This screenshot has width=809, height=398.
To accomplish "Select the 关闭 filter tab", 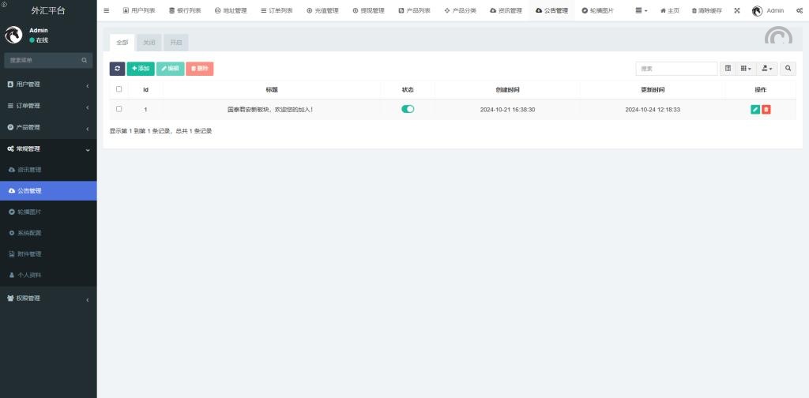I will coord(149,43).
